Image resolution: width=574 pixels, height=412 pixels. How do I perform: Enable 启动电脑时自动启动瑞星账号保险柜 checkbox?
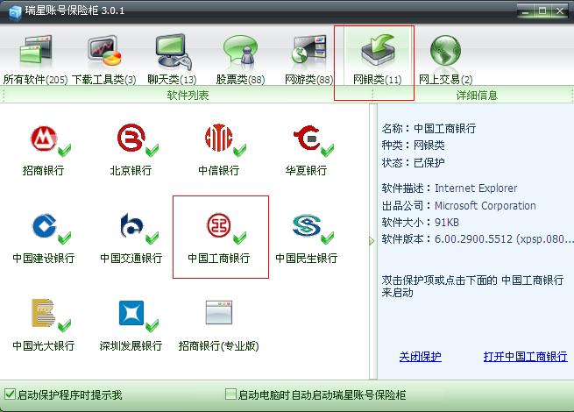point(230,394)
